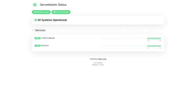Screen dimensions: 196x110
Task: Click the Refresh in countdown text
Action: 98,65
